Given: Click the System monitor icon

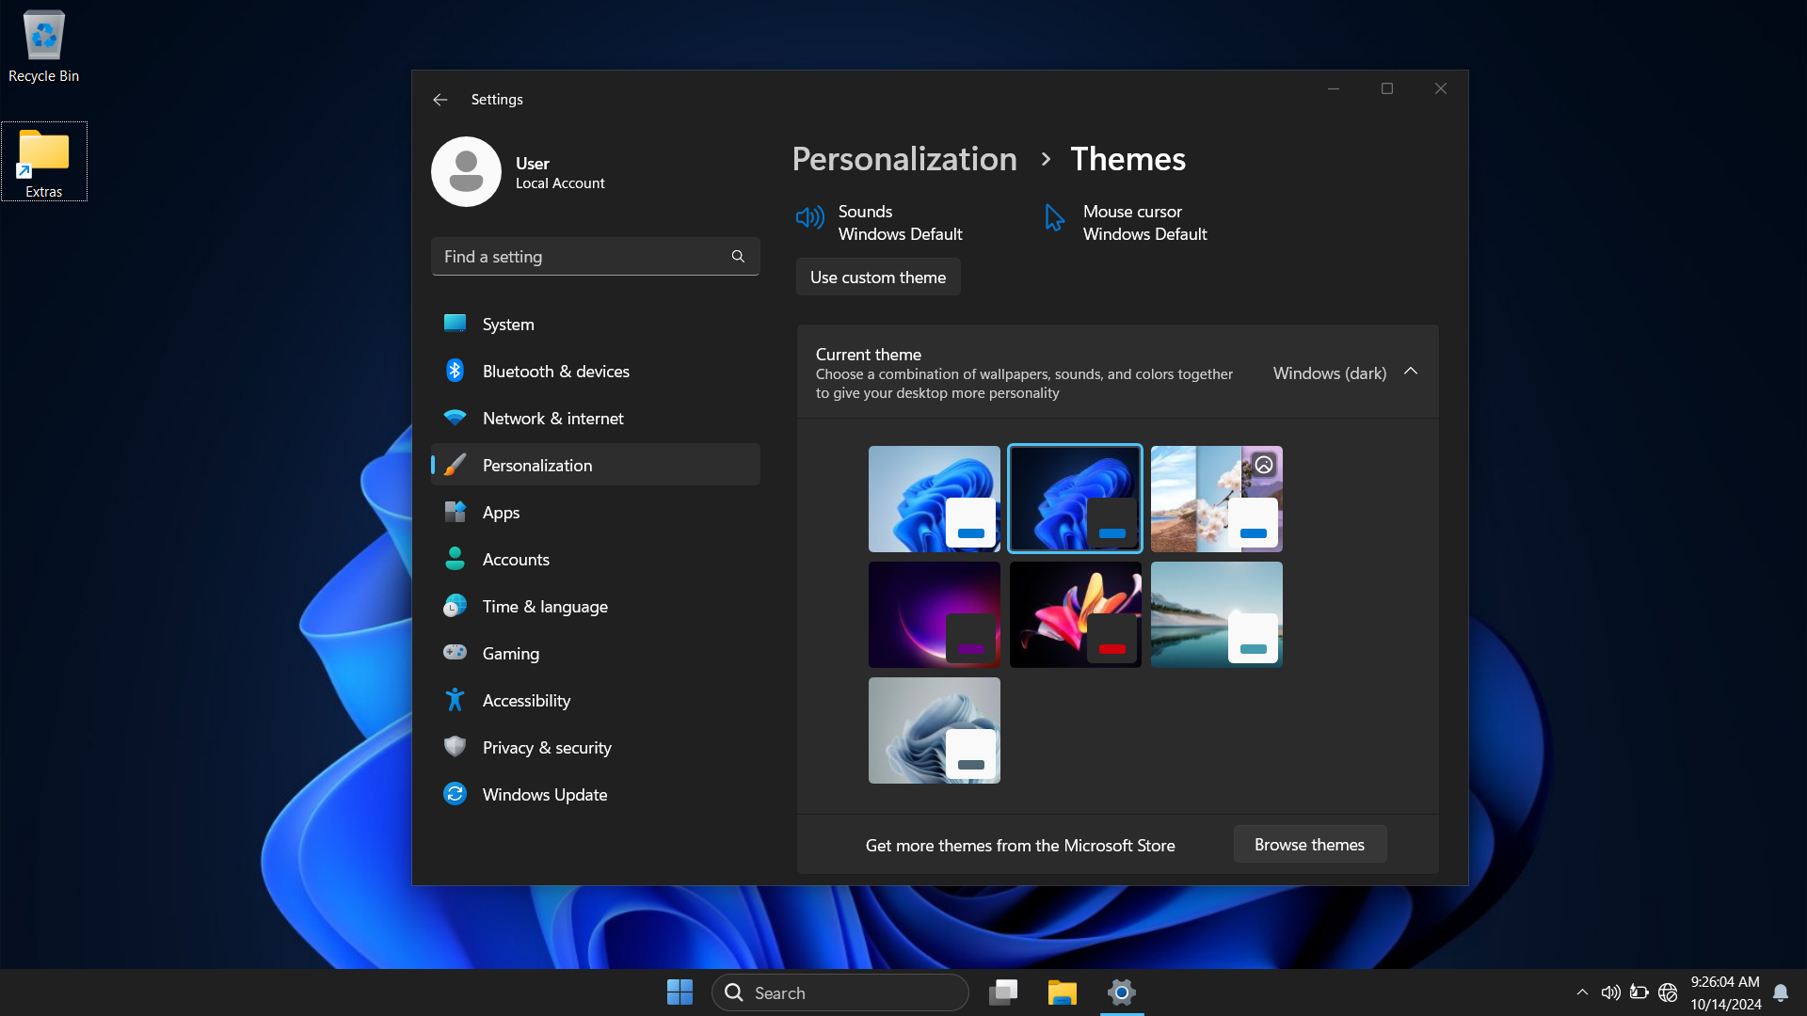Looking at the screenshot, I should (455, 324).
